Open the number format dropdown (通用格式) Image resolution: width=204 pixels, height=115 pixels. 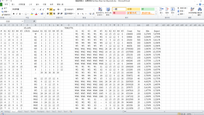pyautogui.click(x=94, y=9)
